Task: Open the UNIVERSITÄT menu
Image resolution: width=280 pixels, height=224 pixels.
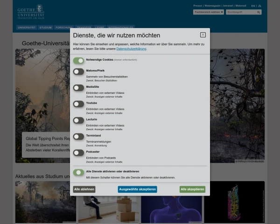Action: [x=27, y=28]
